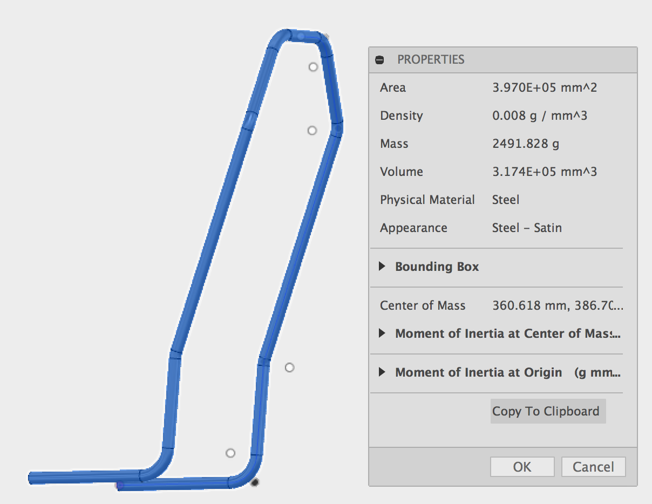The width and height of the screenshot is (652, 504).
Task: Click the circle marker near the bottom bend
Action: pos(231,453)
